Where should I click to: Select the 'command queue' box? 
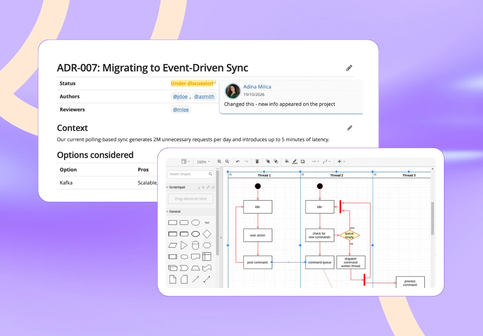click(320, 262)
